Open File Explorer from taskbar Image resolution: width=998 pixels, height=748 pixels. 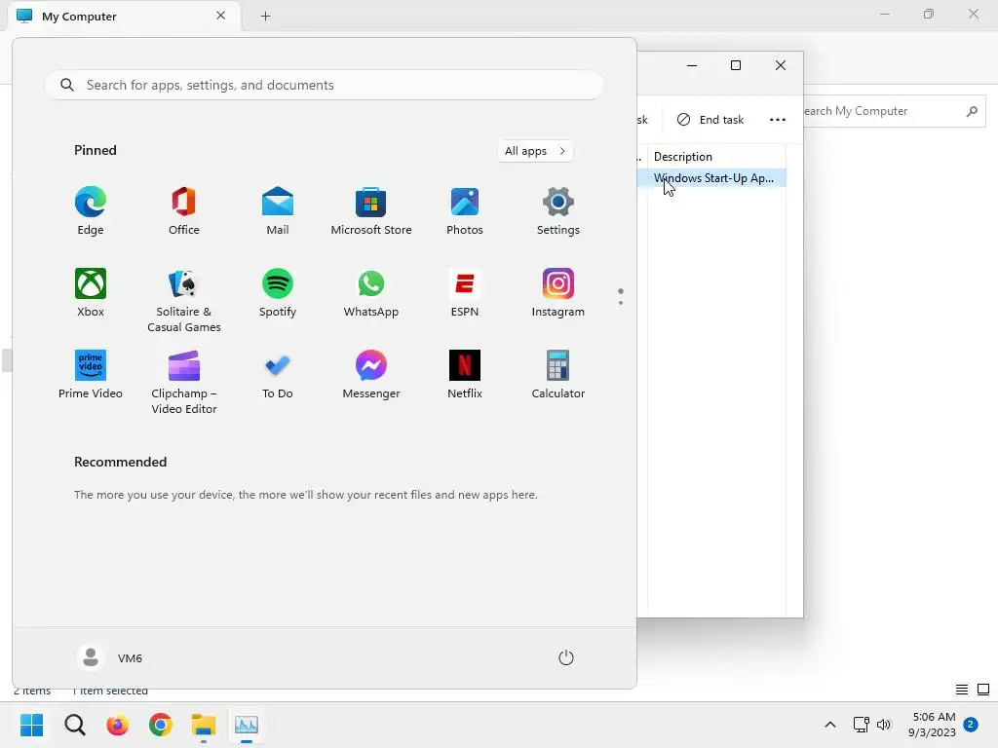pyautogui.click(x=204, y=725)
